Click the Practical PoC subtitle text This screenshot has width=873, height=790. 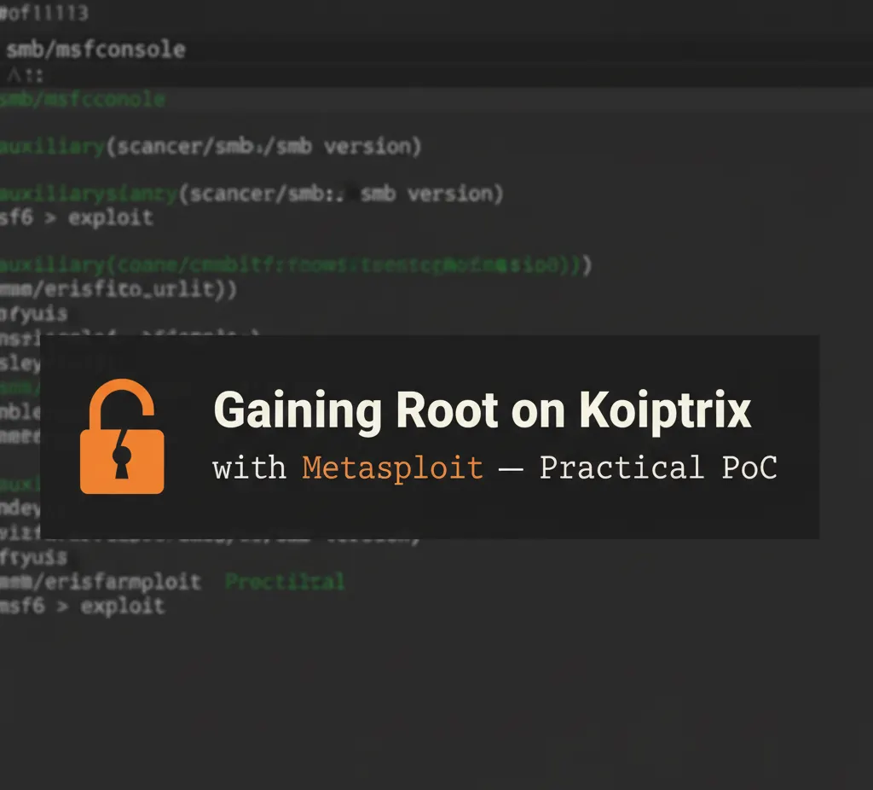click(x=656, y=468)
